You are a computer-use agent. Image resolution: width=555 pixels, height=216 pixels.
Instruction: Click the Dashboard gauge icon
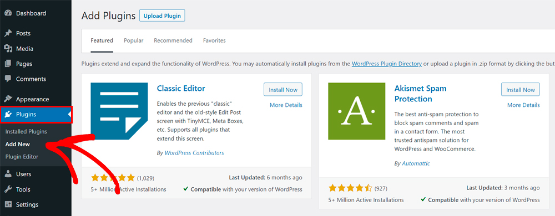8,13
